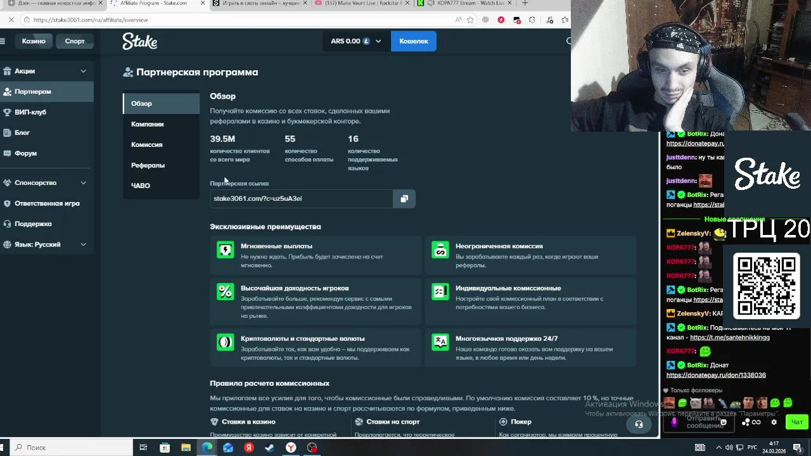This screenshot has height=456, width=811.
Task: Click the Stake logo in the header
Action: [x=140, y=41]
